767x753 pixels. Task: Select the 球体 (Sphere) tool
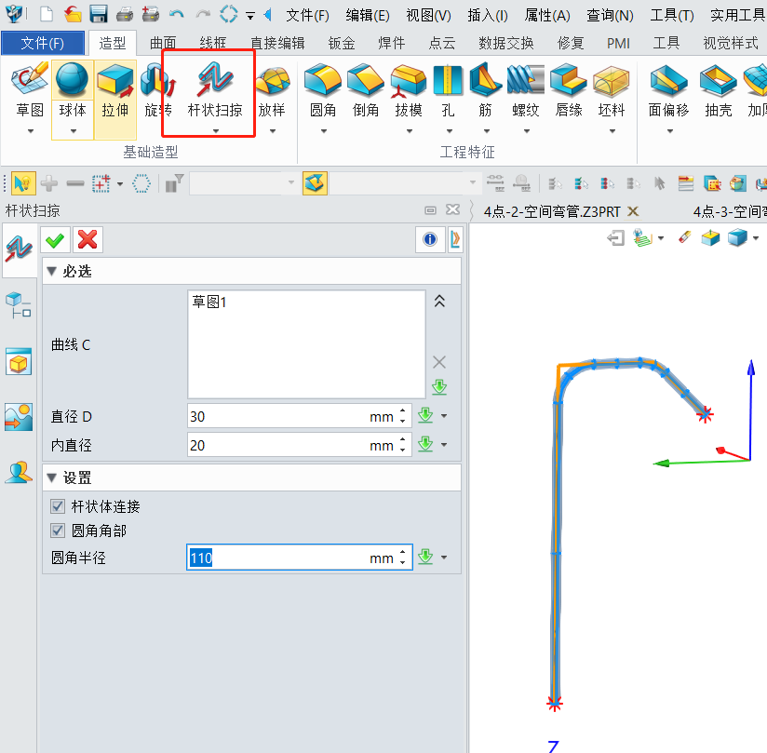click(73, 91)
